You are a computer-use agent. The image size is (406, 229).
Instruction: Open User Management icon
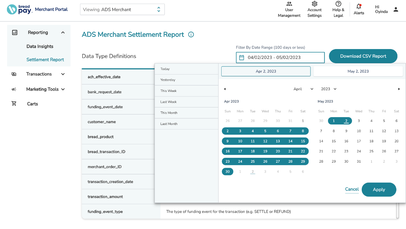click(x=289, y=4)
